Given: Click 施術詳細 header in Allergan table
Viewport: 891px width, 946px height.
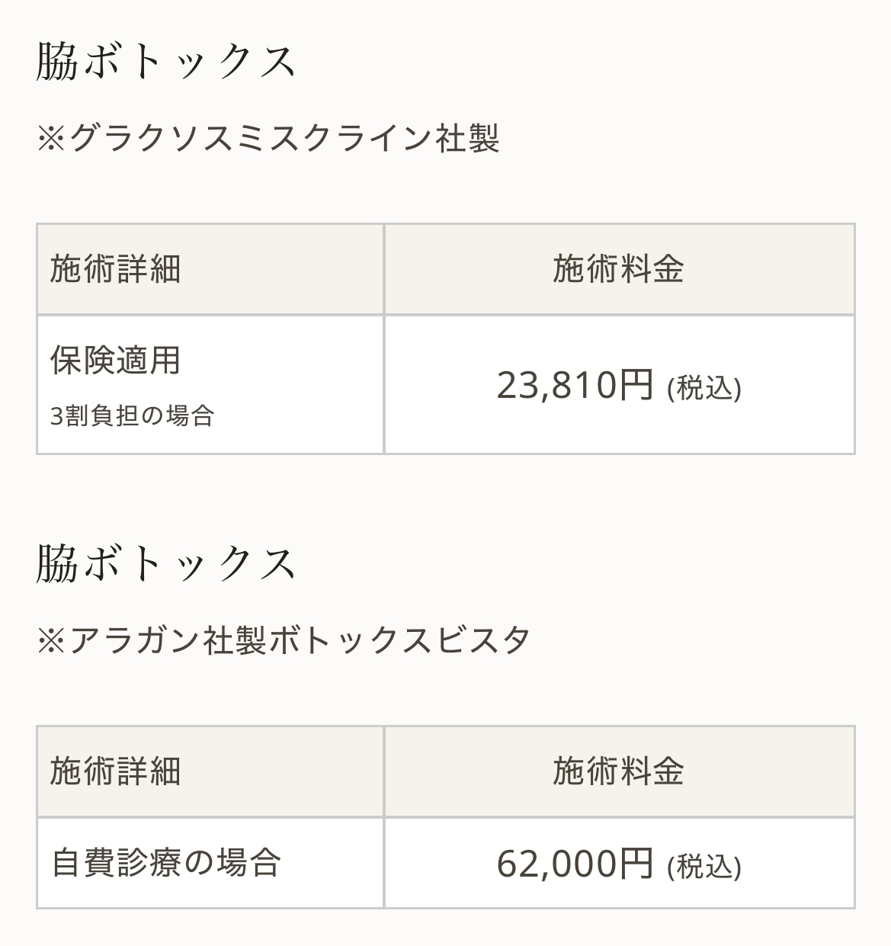Looking at the screenshot, I should pos(116,771).
